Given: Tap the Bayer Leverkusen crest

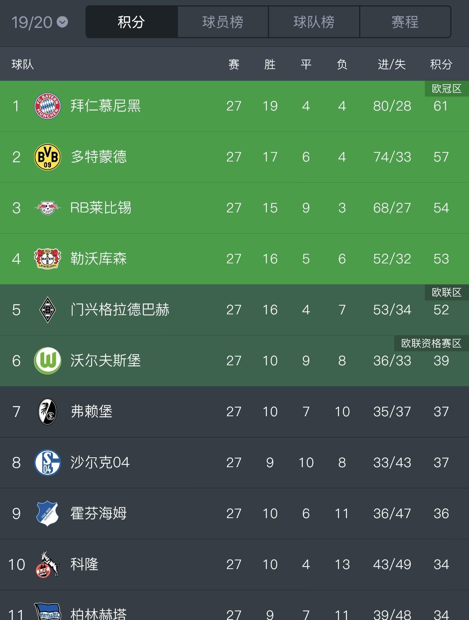Looking at the screenshot, I should tap(47, 259).
